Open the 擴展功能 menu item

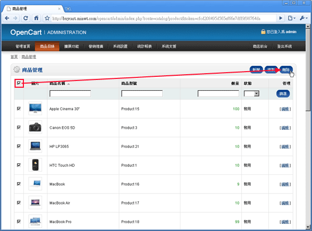[x=71, y=46]
